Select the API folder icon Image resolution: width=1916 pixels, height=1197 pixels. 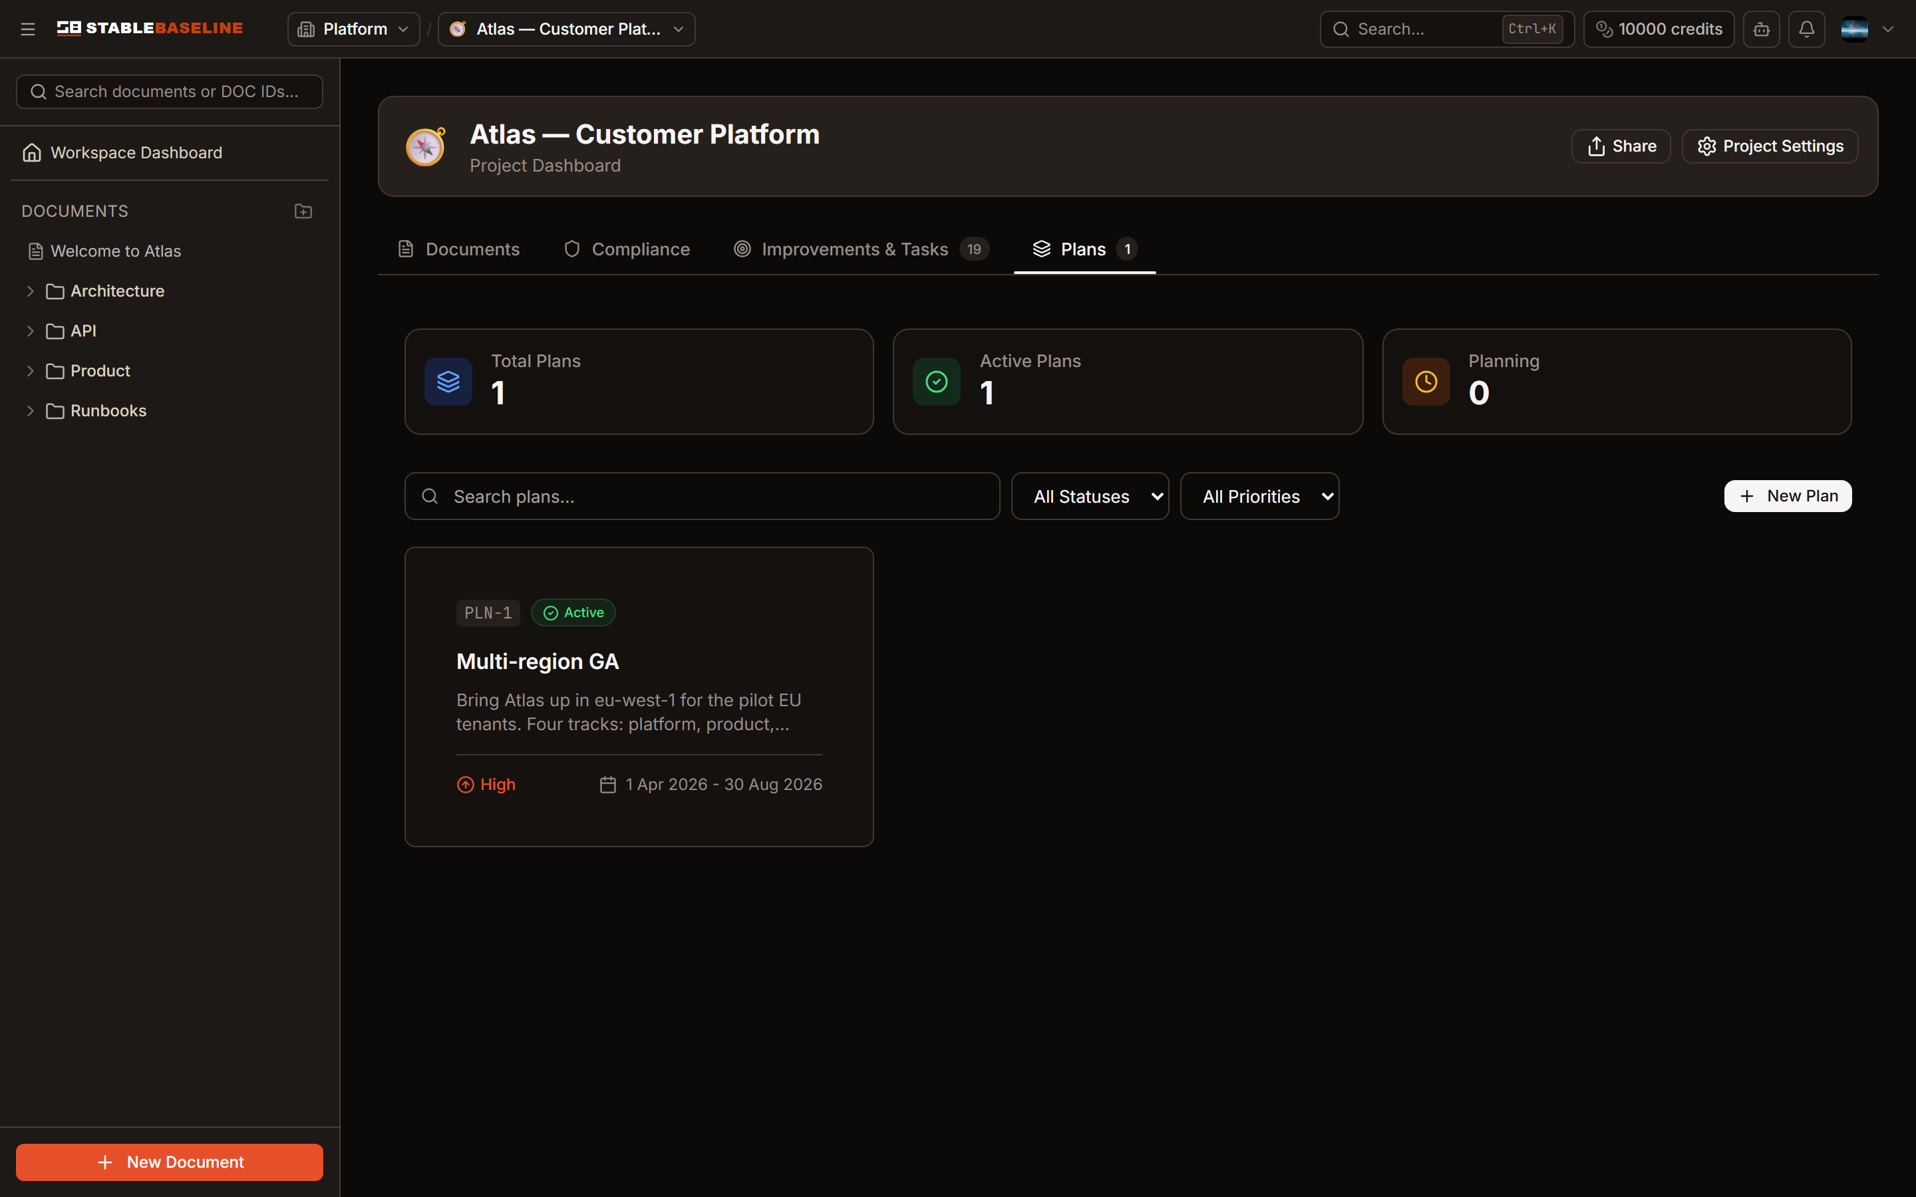point(55,331)
